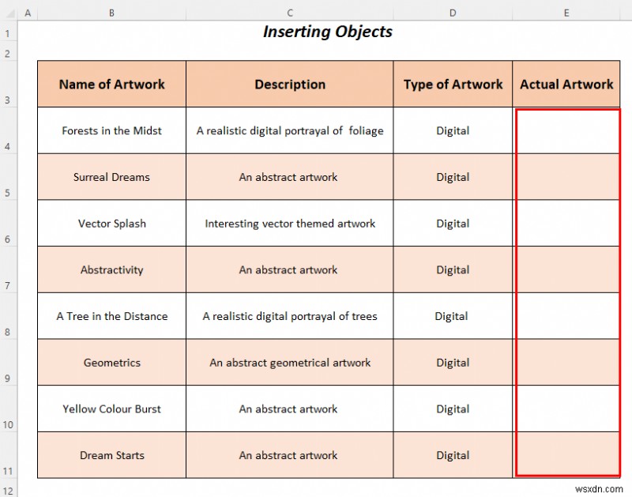Select Dream Starts description cell
The width and height of the screenshot is (632, 497).
click(x=289, y=454)
